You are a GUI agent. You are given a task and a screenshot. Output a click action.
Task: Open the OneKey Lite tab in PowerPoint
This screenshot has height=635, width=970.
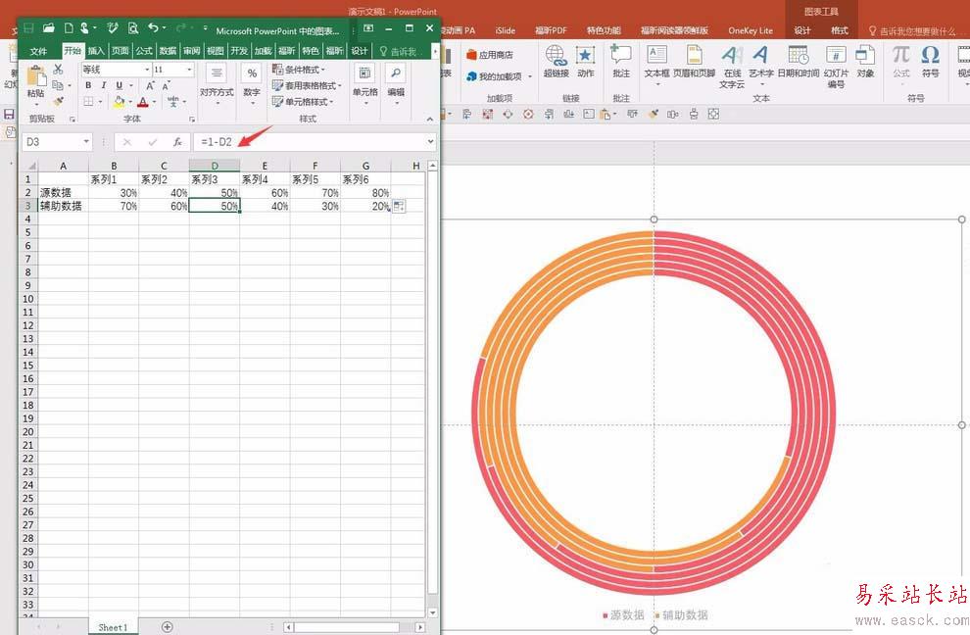(x=751, y=30)
